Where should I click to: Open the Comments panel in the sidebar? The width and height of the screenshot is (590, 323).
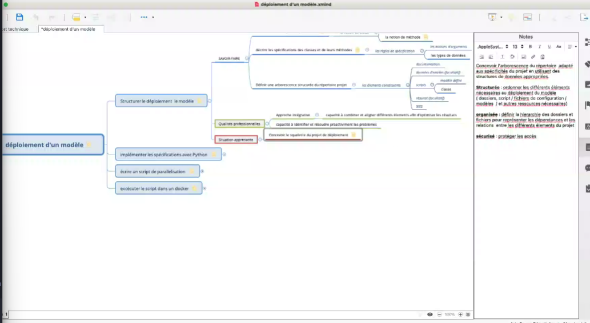(x=587, y=168)
